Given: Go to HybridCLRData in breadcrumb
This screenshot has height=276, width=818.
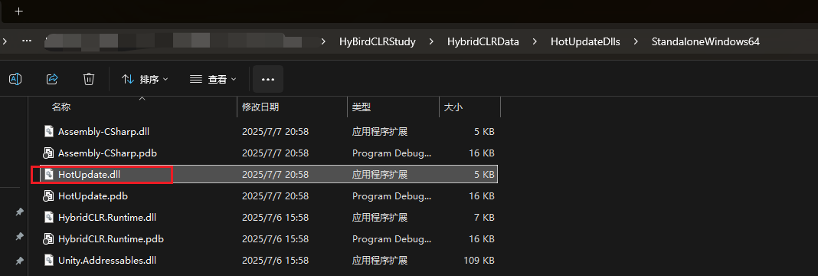Looking at the screenshot, I should pyautogui.click(x=483, y=42).
